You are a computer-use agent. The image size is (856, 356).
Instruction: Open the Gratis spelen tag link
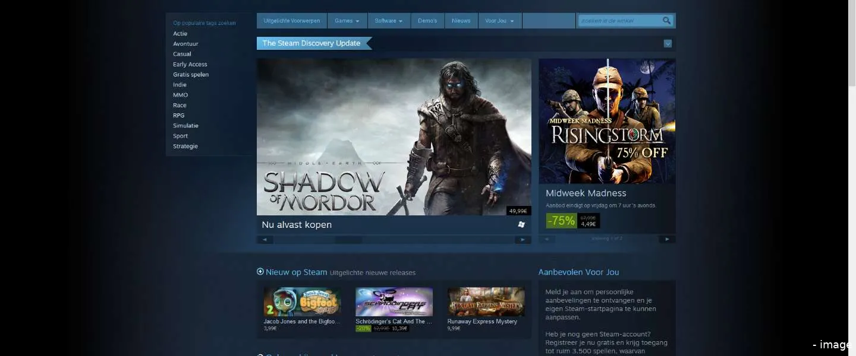[x=191, y=75]
